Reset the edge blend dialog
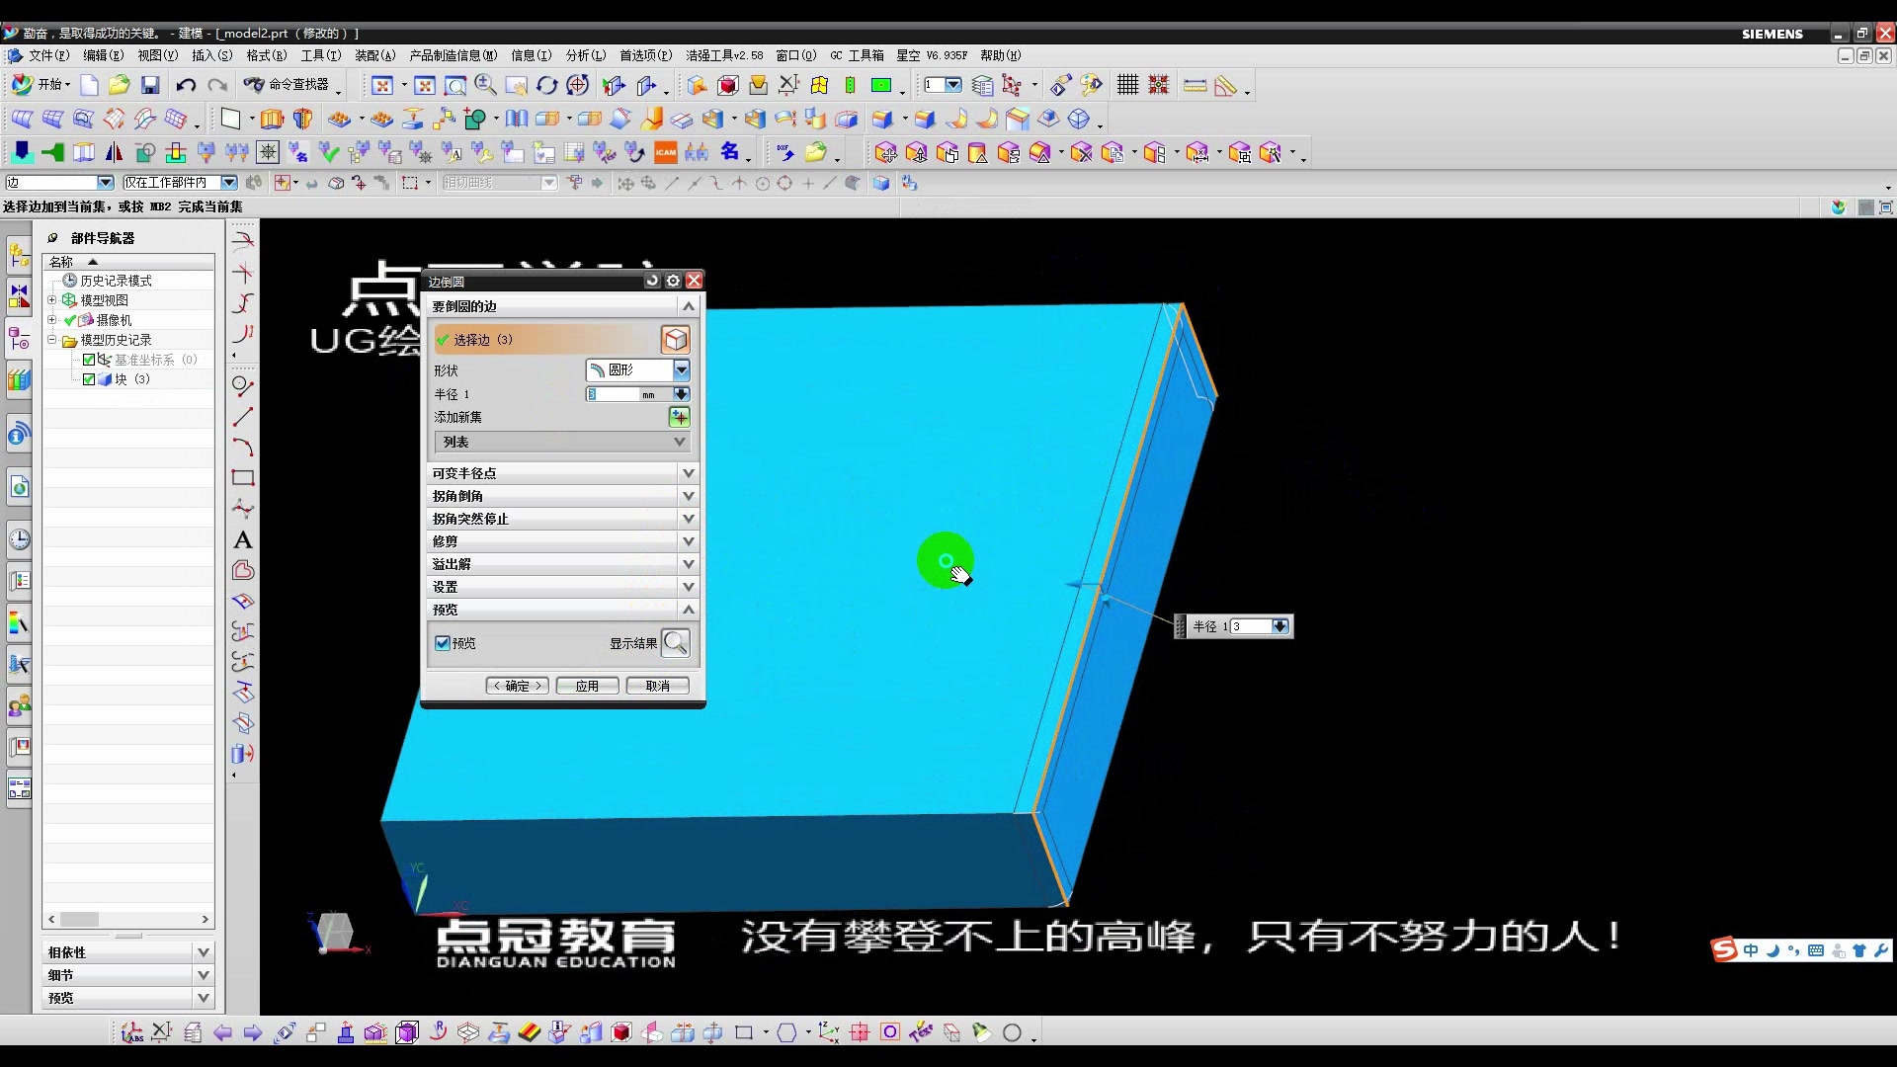The width and height of the screenshot is (1897, 1067). (652, 282)
